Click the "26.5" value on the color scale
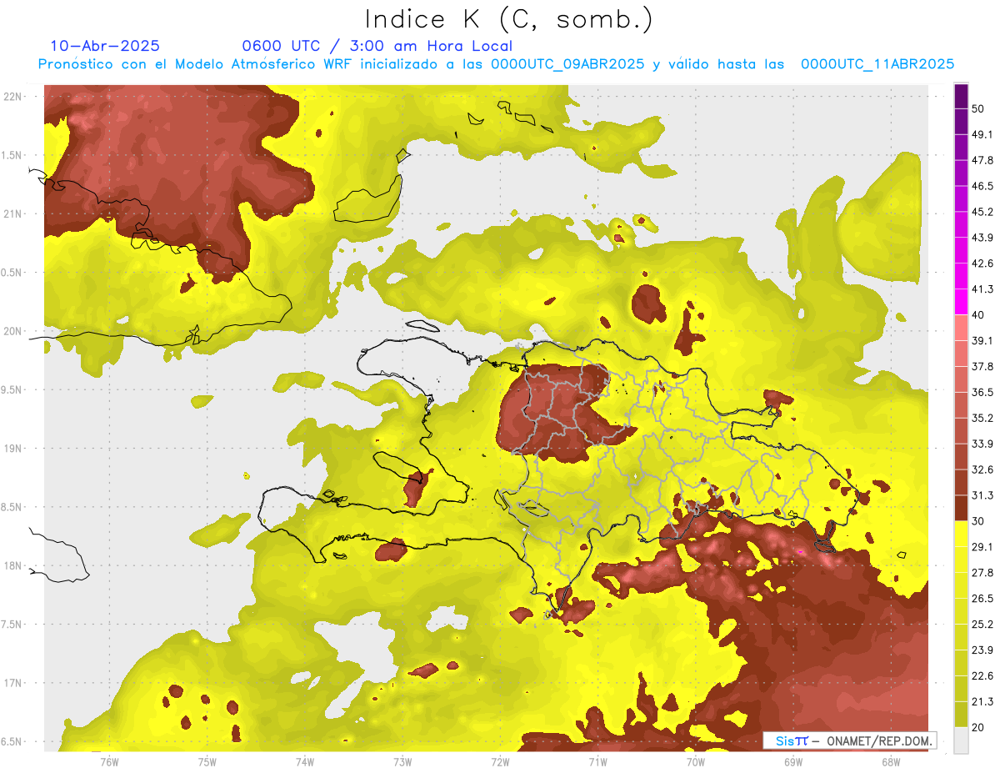Viewport: 1000px width, 773px height. pos(982,599)
